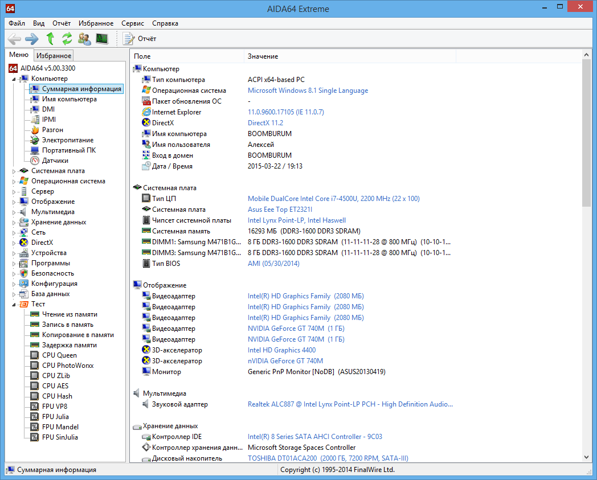Screen dimensions: 597x480
Task: Open the system monitor graph toolbar icon
Action: (x=101, y=39)
